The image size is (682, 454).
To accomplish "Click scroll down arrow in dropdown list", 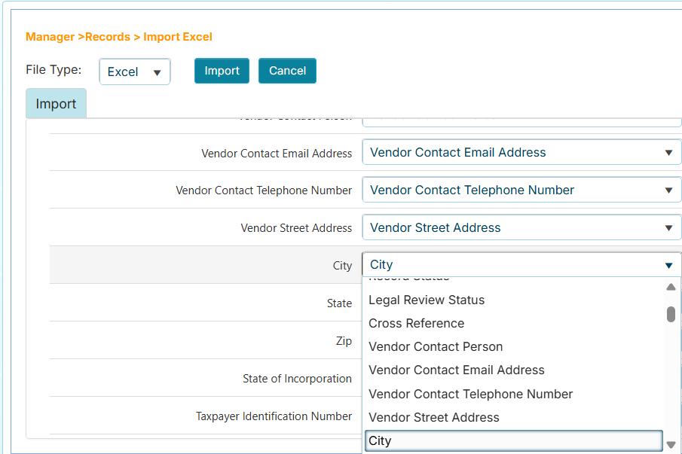I will tap(671, 444).
